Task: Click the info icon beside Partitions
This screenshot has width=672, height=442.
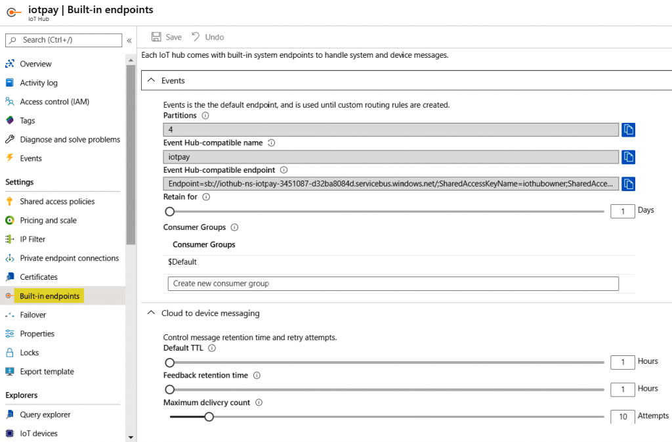Action: (x=205, y=116)
